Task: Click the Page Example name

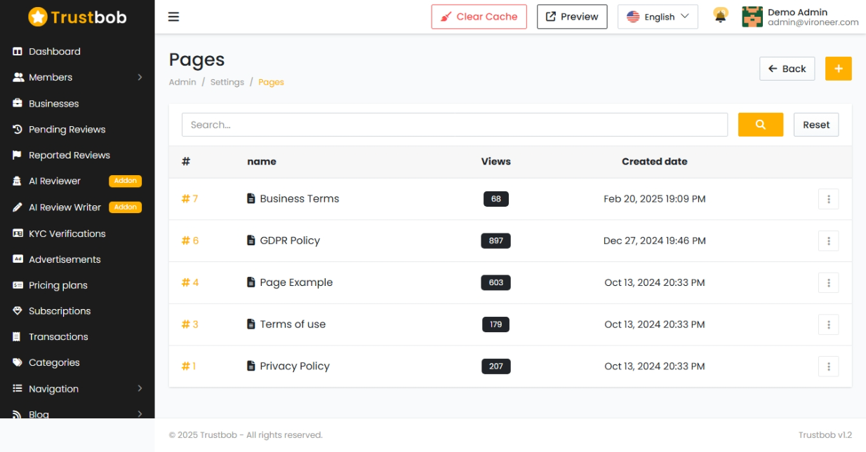Action: (296, 282)
